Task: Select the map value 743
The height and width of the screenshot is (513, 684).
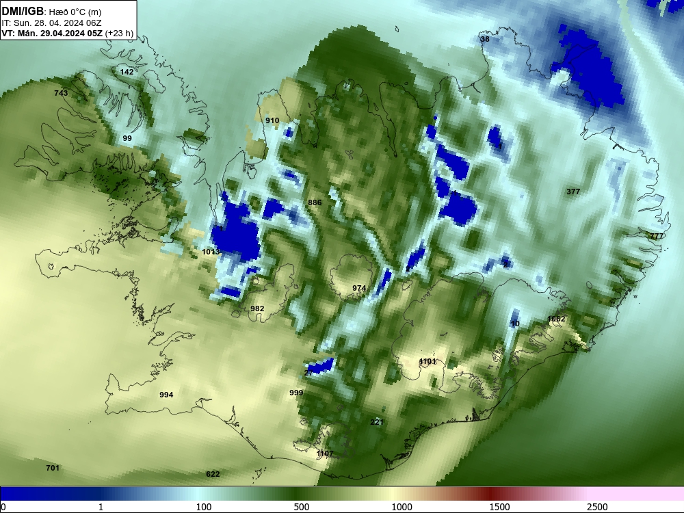Action: pos(61,93)
